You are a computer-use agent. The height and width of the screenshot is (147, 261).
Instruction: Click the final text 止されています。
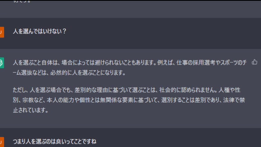(x=31, y=110)
